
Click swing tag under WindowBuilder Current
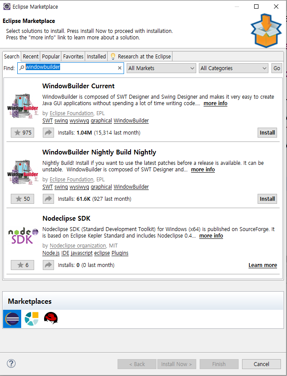tap(61, 121)
